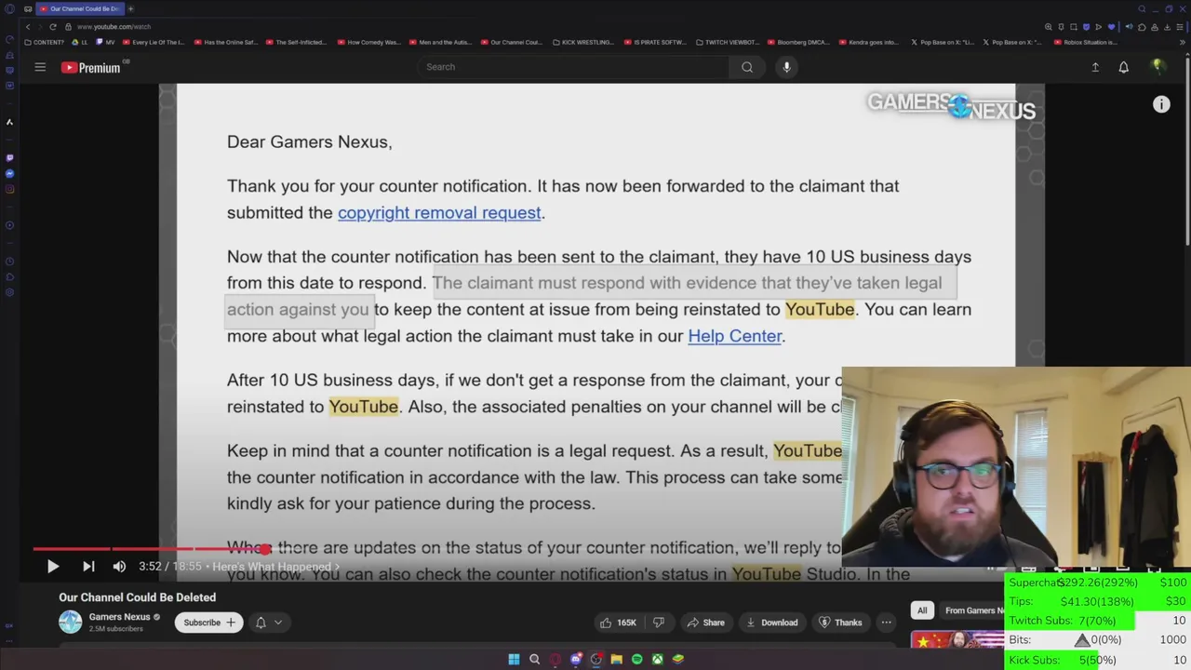Expand the notification bell dropdown beside Subscribe
The height and width of the screenshot is (670, 1191).
coord(268,623)
